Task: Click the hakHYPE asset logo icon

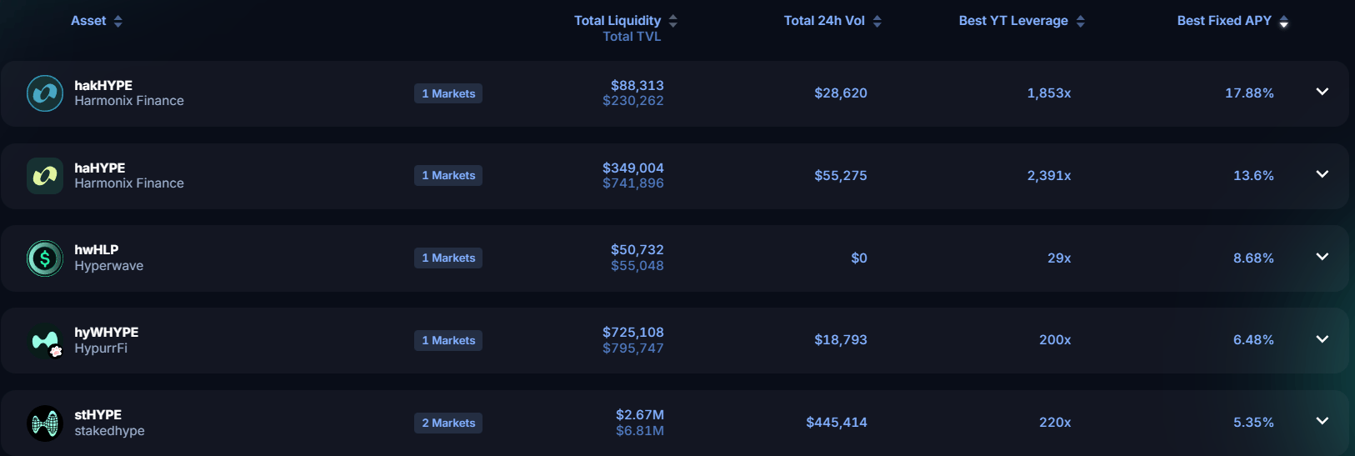Action: coord(45,93)
